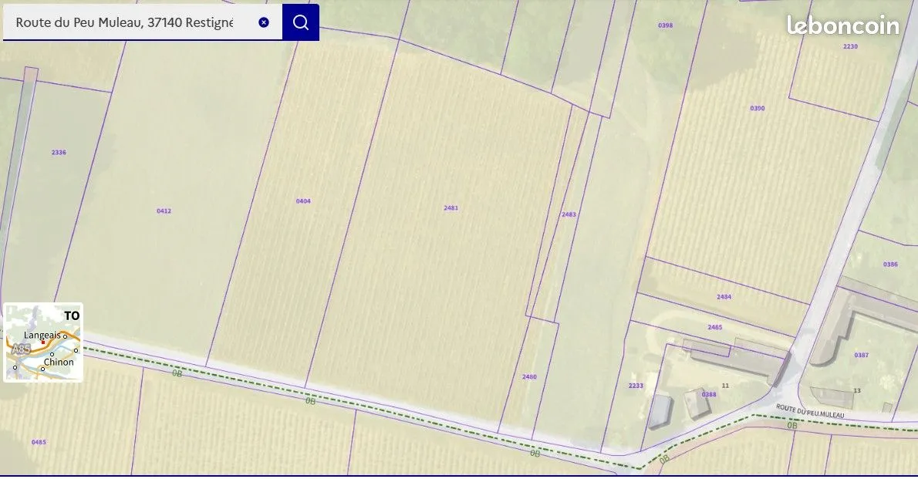This screenshot has height=479, width=918.
Task: Select cadastral parcel 0404
Action: (303, 201)
